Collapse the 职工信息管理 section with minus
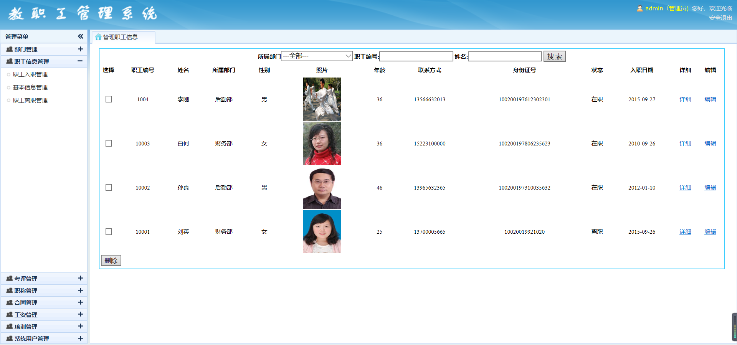This screenshot has width=737, height=345. coord(80,61)
